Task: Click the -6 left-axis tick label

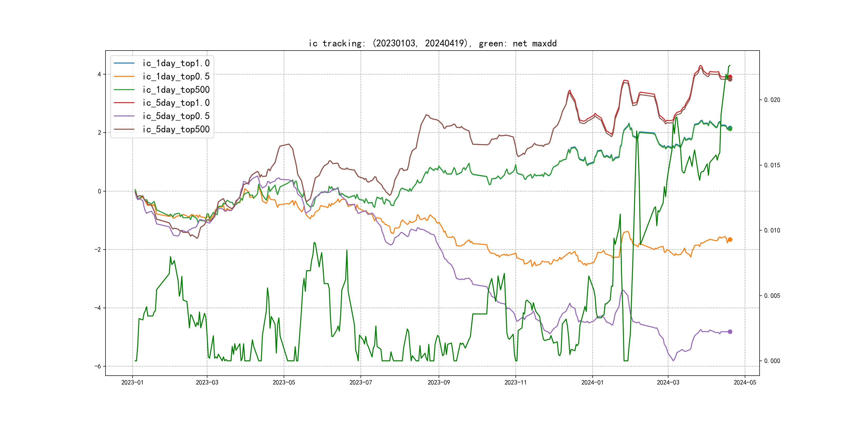Action: [x=98, y=366]
